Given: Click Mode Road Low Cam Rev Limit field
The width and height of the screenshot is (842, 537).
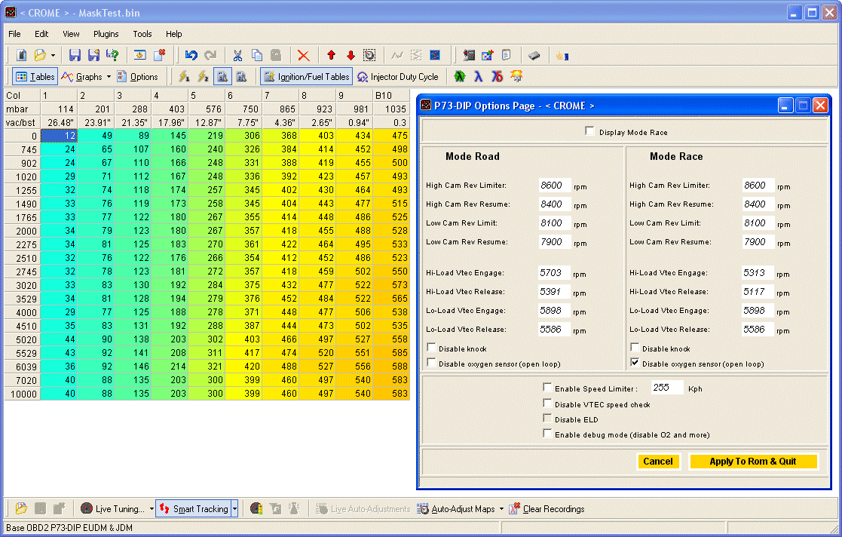Looking at the screenshot, I should (554, 222).
